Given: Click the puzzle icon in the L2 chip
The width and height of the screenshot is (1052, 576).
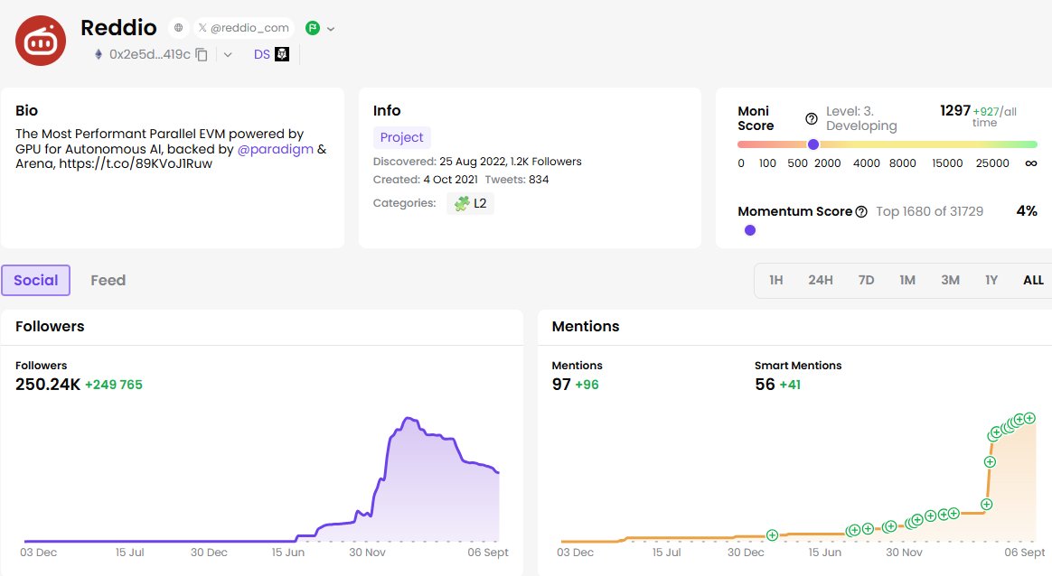Looking at the screenshot, I should [x=462, y=203].
